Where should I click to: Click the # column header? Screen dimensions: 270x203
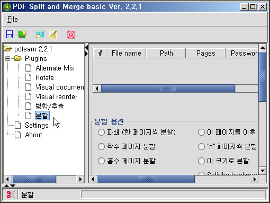pyautogui.click(x=100, y=53)
